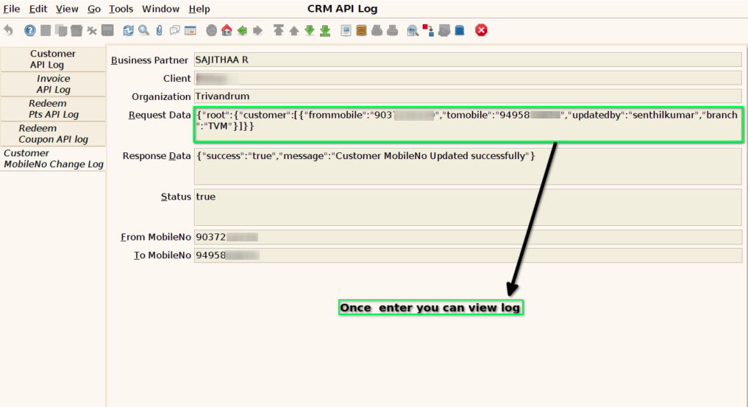Switch to Redeem Coupon API log tab
Viewport: 748px width, 407px height.
coord(53,134)
